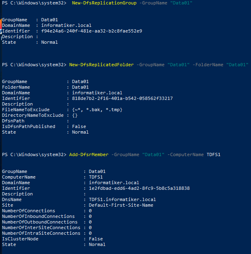Image resolution: width=251 pixels, height=254 pixels.
Task: Click the Default-First-Site-Name site value
Action: (x=121, y=205)
